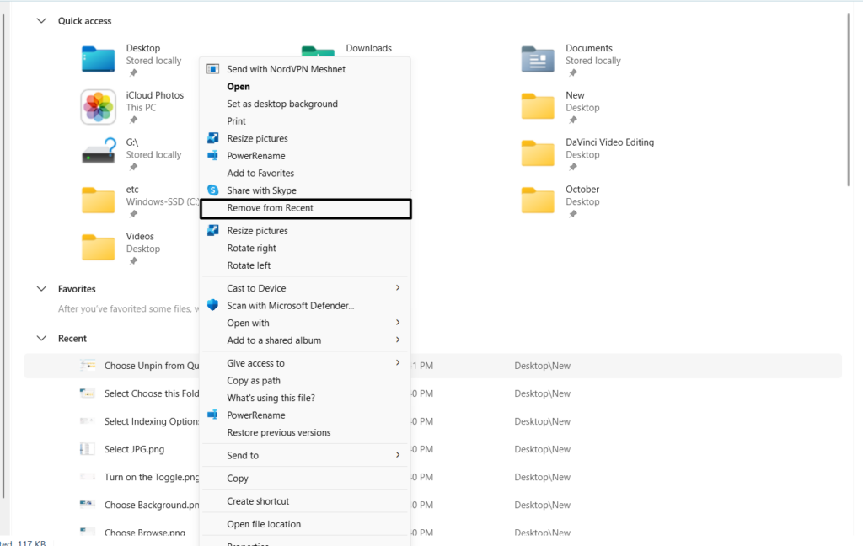Click the Microsoft Defender shield icon
This screenshot has width=863, height=546.
(213, 306)
